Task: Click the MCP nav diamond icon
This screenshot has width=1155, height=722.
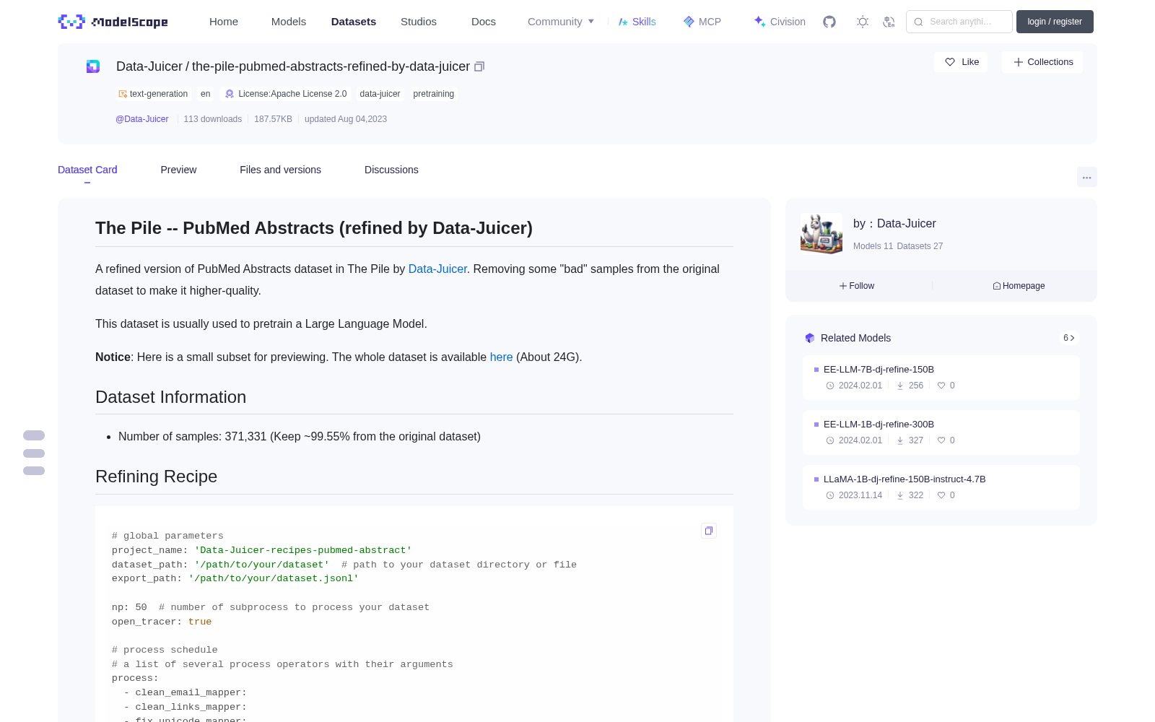Action: coord(689,22)
